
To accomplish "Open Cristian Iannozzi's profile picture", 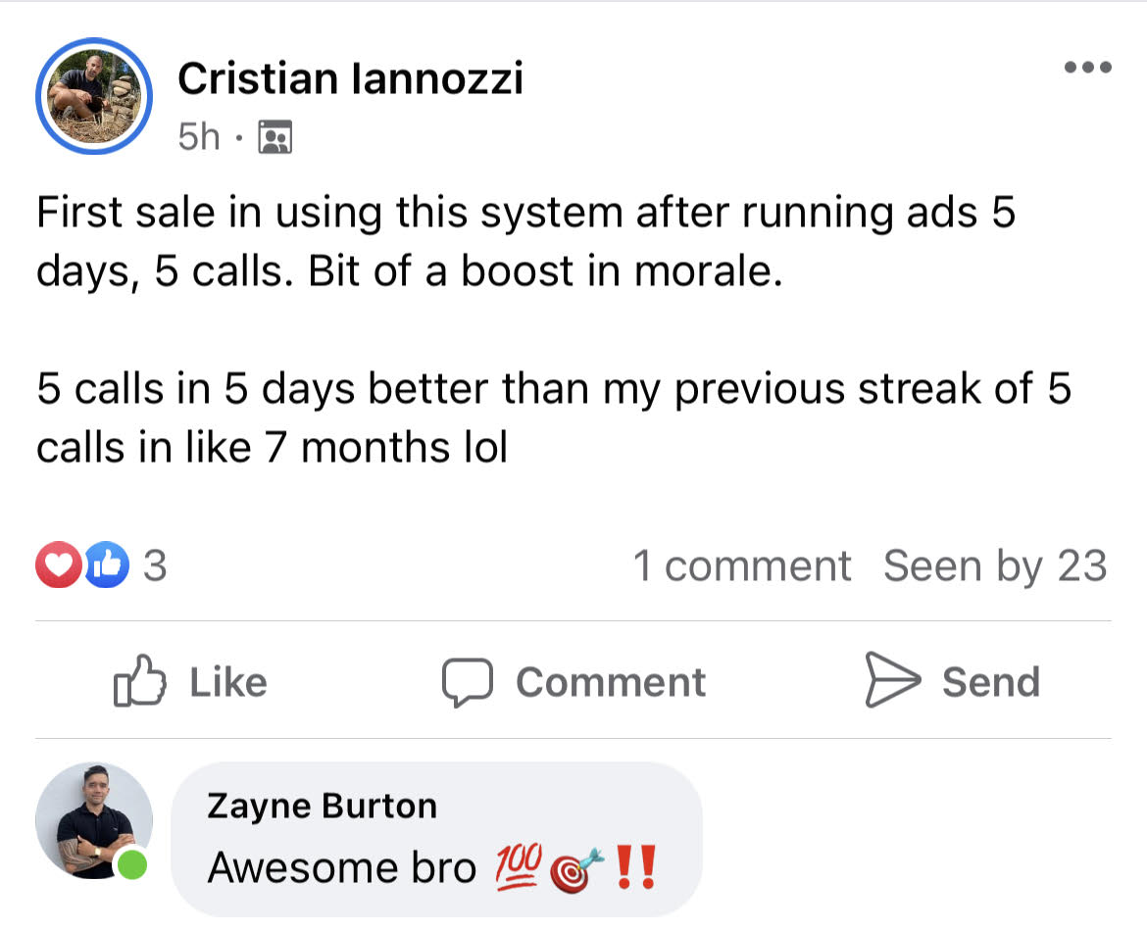I will click(94, 96).
